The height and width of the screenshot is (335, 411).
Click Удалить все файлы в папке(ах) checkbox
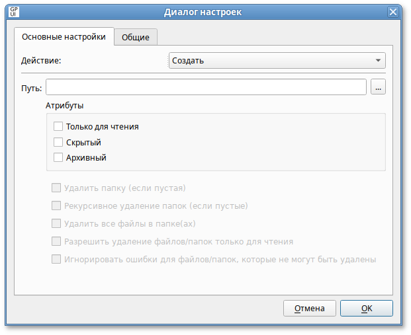(x=56, y=223)
